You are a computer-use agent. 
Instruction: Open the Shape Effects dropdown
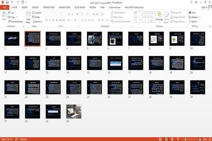click(x=178, y=22)
